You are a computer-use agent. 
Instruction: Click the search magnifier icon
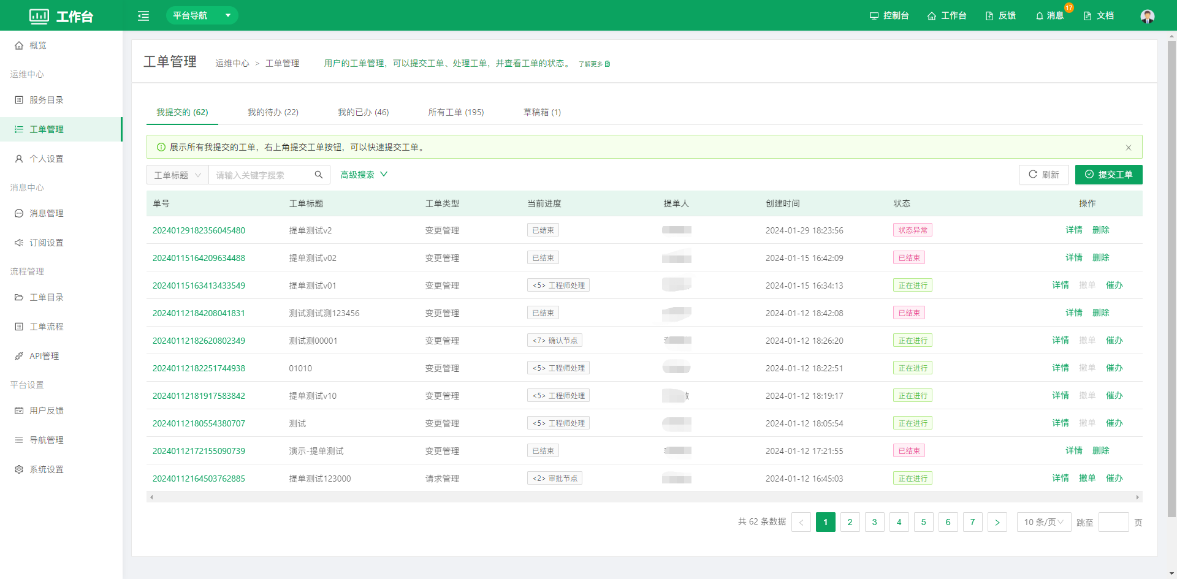coord(319,175)
